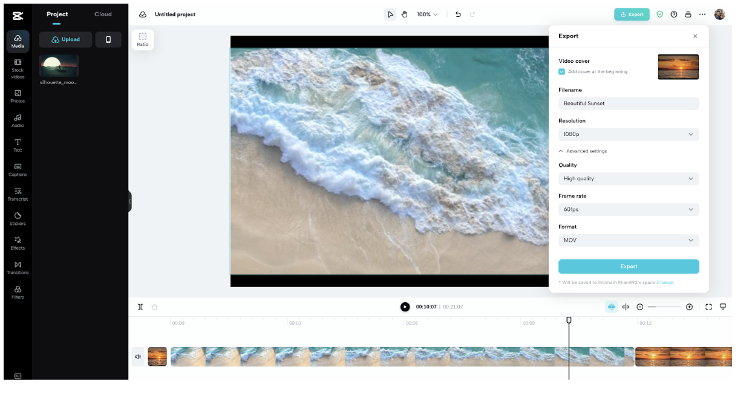Viewport: 749px width, 399px height.
Task: Open the Captions panel
Action: click(18, 170)
